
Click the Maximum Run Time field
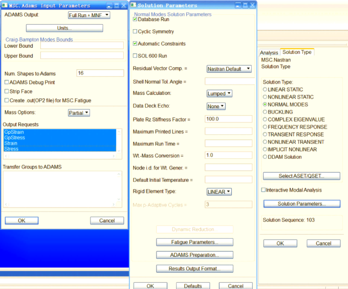coord(228,143)
